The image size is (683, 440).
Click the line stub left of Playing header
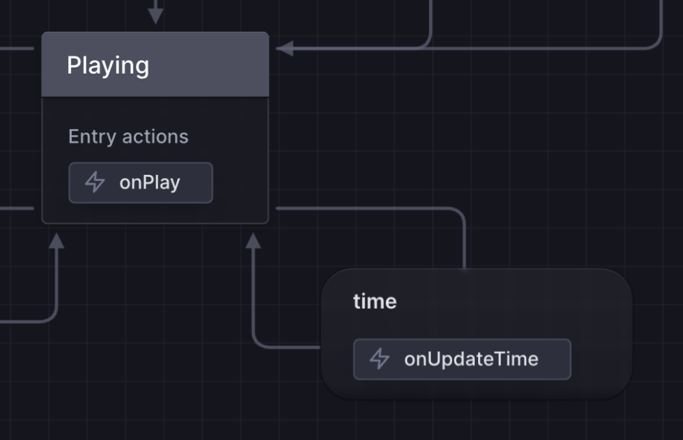click(16, 49)
